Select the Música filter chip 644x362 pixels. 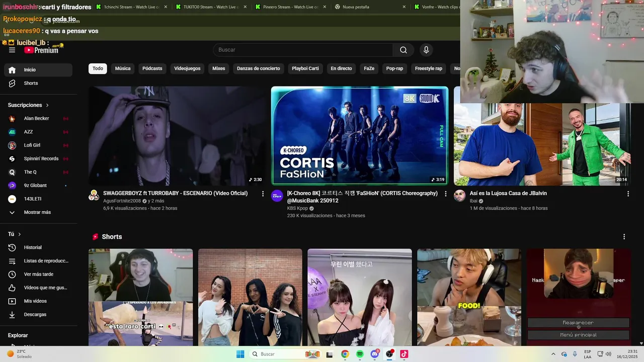123,68
